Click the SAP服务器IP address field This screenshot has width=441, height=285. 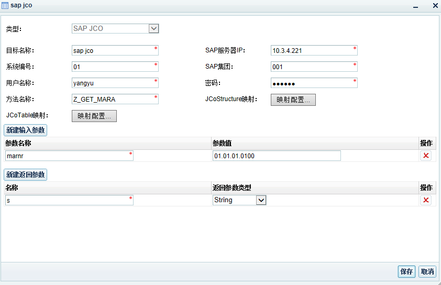pyautogui.click(x=313, y=51)
